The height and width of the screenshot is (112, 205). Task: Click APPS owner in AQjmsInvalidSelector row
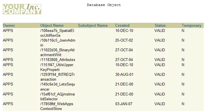[8, 94]
